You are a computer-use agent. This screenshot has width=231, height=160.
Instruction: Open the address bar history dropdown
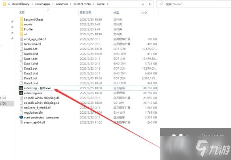pos(143,4)
